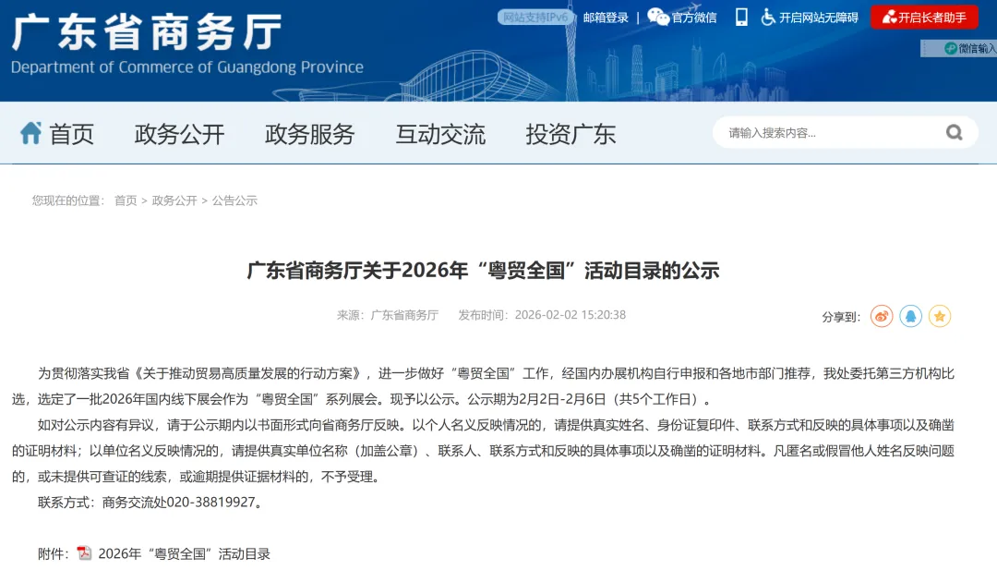The height and width of the screenshot is (570, 997).
Task: Open the mobile version phone icon
Action: coord(741,18)
